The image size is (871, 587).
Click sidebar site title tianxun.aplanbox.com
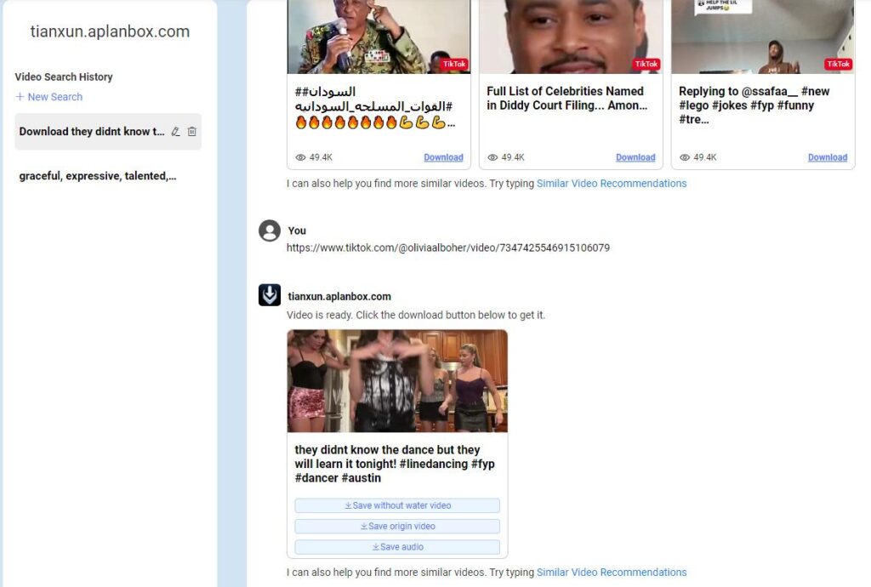110,31
